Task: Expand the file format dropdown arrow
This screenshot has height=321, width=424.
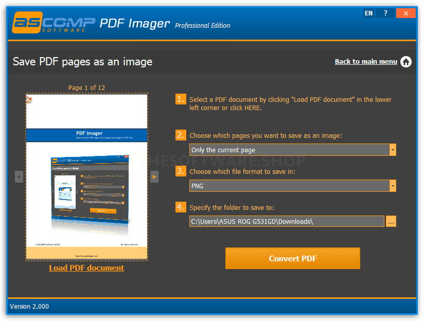Action: [393, 186]
